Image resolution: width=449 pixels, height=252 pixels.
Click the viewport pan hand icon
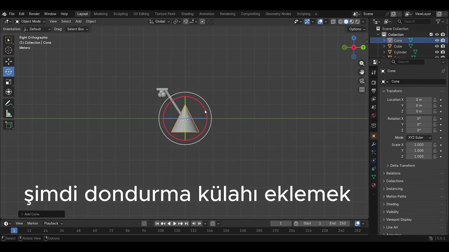(x=362, y=72)
